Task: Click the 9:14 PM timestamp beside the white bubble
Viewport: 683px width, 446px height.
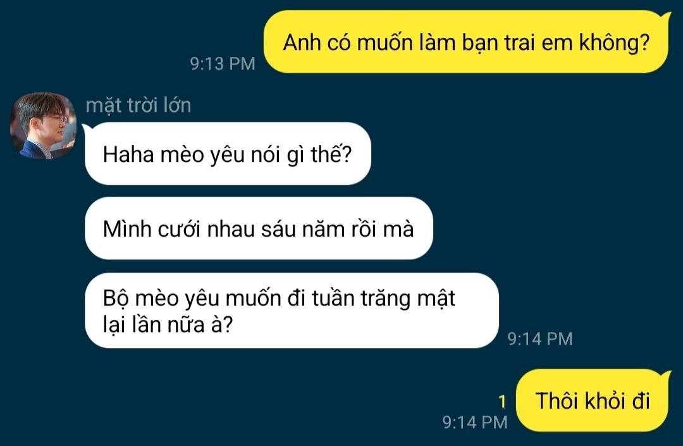Action: click(x=540, y=339)
